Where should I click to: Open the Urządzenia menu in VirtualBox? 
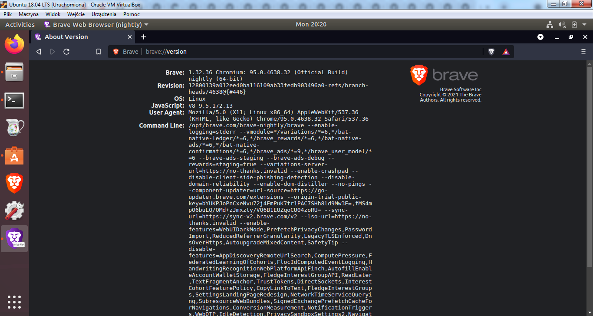[103, 14]
